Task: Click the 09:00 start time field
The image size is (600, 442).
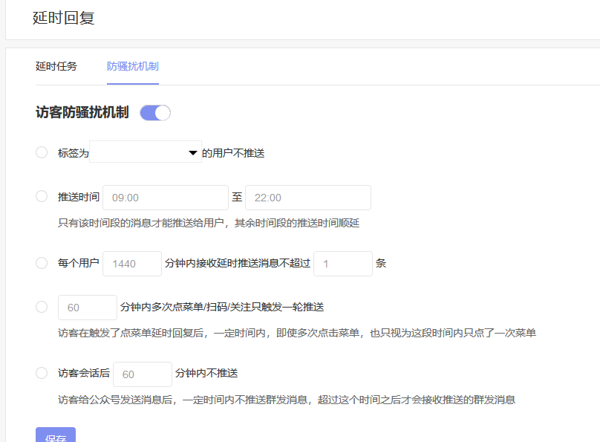Action: point(166,198)
